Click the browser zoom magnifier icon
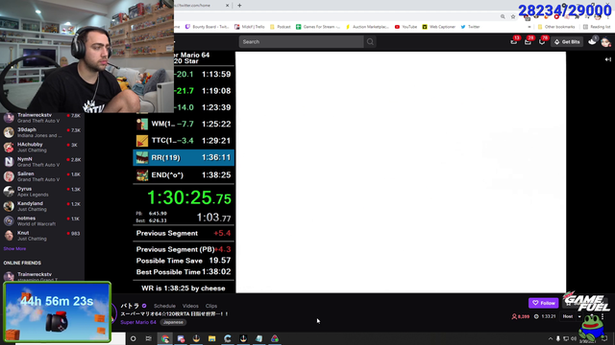The image size is (615, 345). (x=503, y=17)
